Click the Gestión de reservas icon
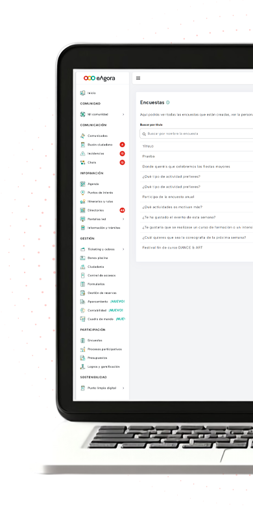The height and width of the screenshot is (519, 253). pos(83,293)
